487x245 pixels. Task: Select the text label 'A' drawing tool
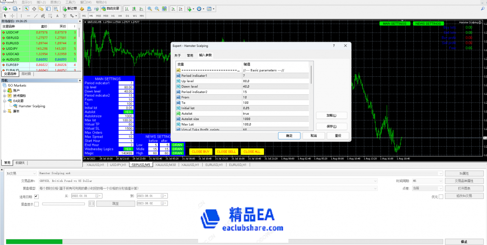click(57, 16)
